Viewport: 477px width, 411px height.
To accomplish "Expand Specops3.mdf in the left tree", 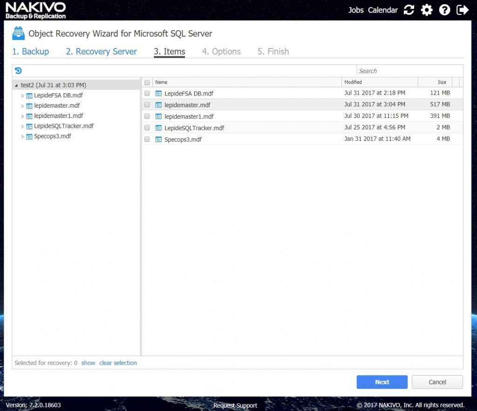I will pyautogui.click(x=23, y=137).
